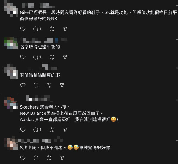Like the comment 名字取得也蠻平衡的
The image size is (178, 164).
coord(23,57)
